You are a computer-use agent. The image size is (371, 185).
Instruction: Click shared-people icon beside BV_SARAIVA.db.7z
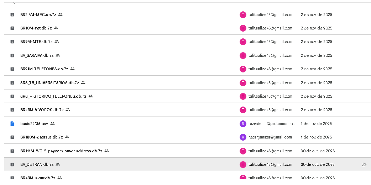click(x=58, y=55)
